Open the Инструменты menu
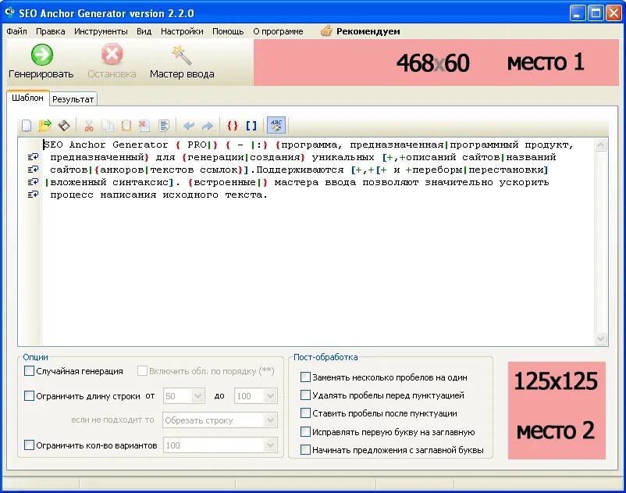 [101, 31]
